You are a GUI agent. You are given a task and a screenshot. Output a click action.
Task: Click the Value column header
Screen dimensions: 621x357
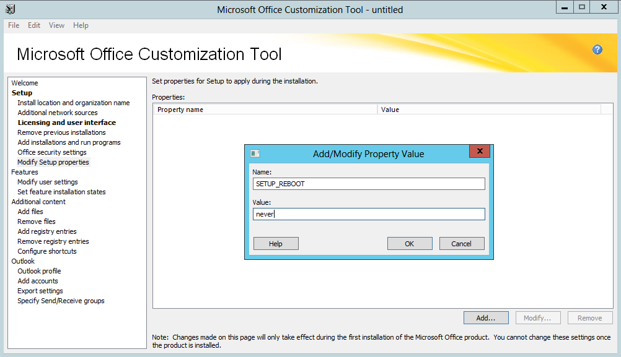[489, 110]
